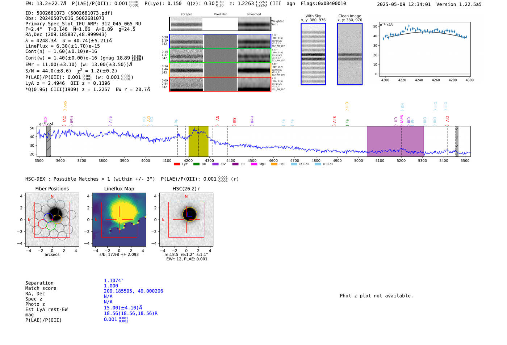The image size is (507, 345).
Task: Click the Match score value 1.000
Action: 111,286
